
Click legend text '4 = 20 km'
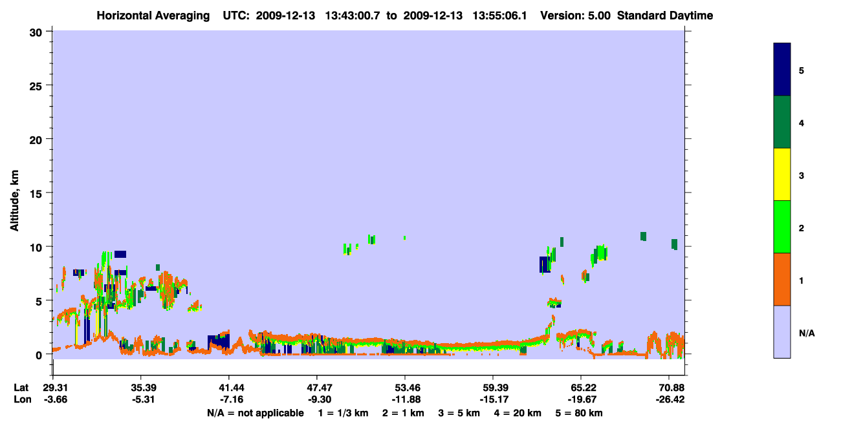[x=518, y=413]
